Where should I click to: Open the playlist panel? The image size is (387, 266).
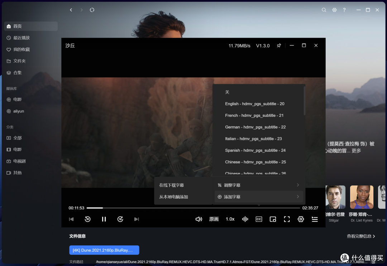point(315,219)
